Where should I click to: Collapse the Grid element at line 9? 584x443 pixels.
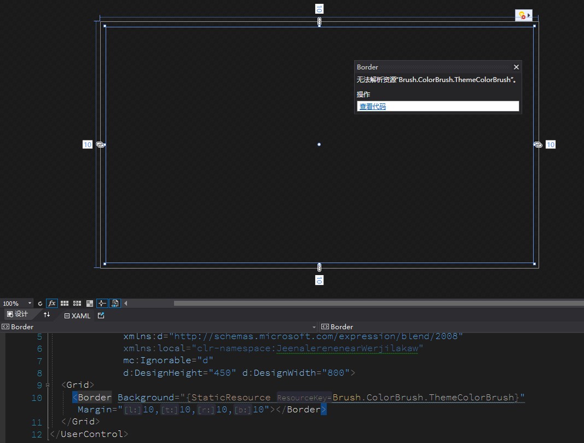click(x=48, y=385)
